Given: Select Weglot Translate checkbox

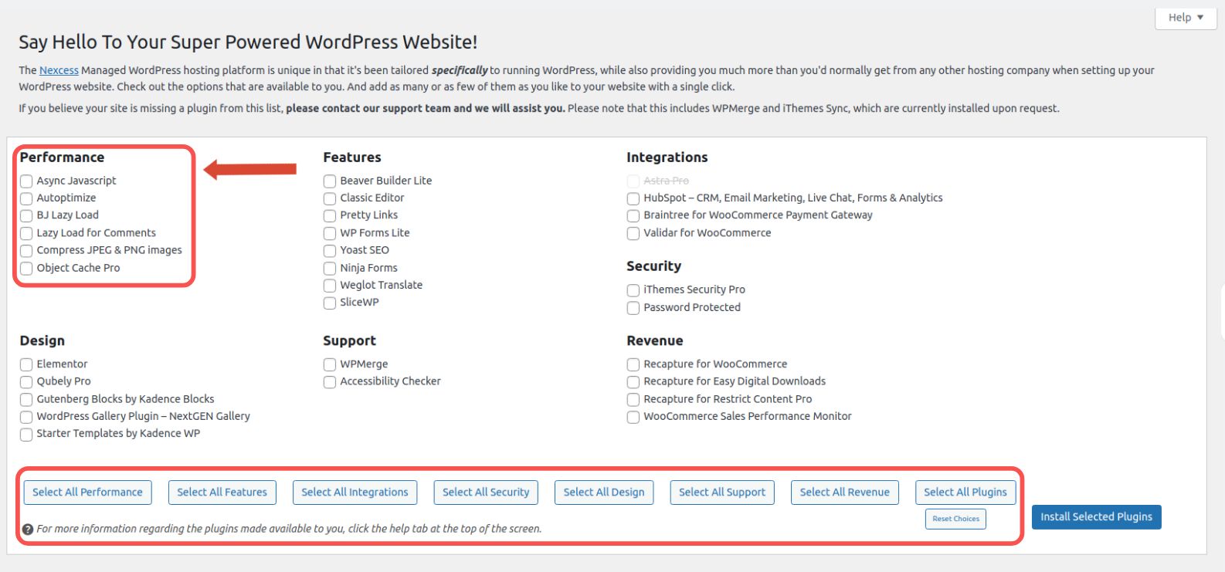Looking at the screenshot, I should point(330,286).
